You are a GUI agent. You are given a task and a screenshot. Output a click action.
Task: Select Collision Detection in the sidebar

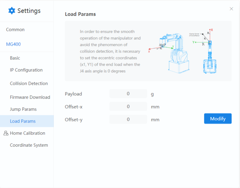coord(29,84)
